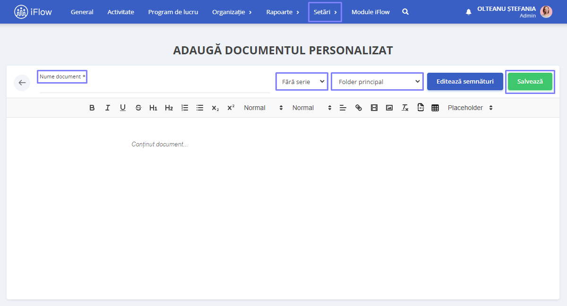The height and width of the screenshot is (306, 567).
Task: Apply italic formatting
Action: pos(107,108)
